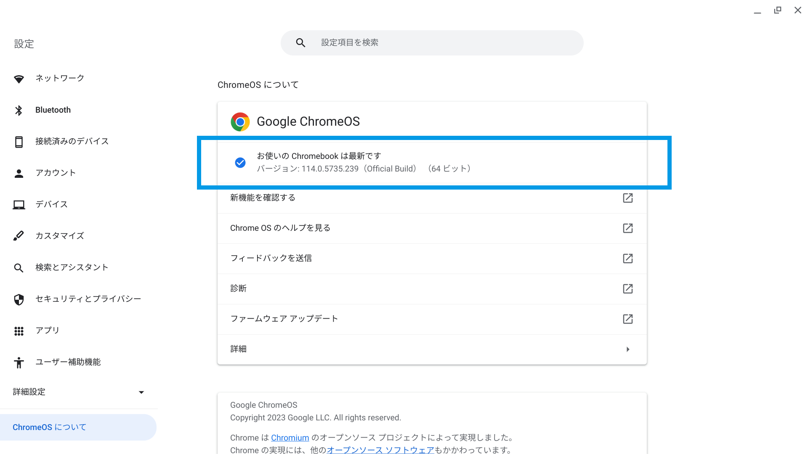Click external link icon beside 新機能を確認する

[628, 198]
